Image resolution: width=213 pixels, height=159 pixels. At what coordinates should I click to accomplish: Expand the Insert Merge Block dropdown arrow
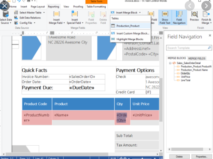pos(140,12)
